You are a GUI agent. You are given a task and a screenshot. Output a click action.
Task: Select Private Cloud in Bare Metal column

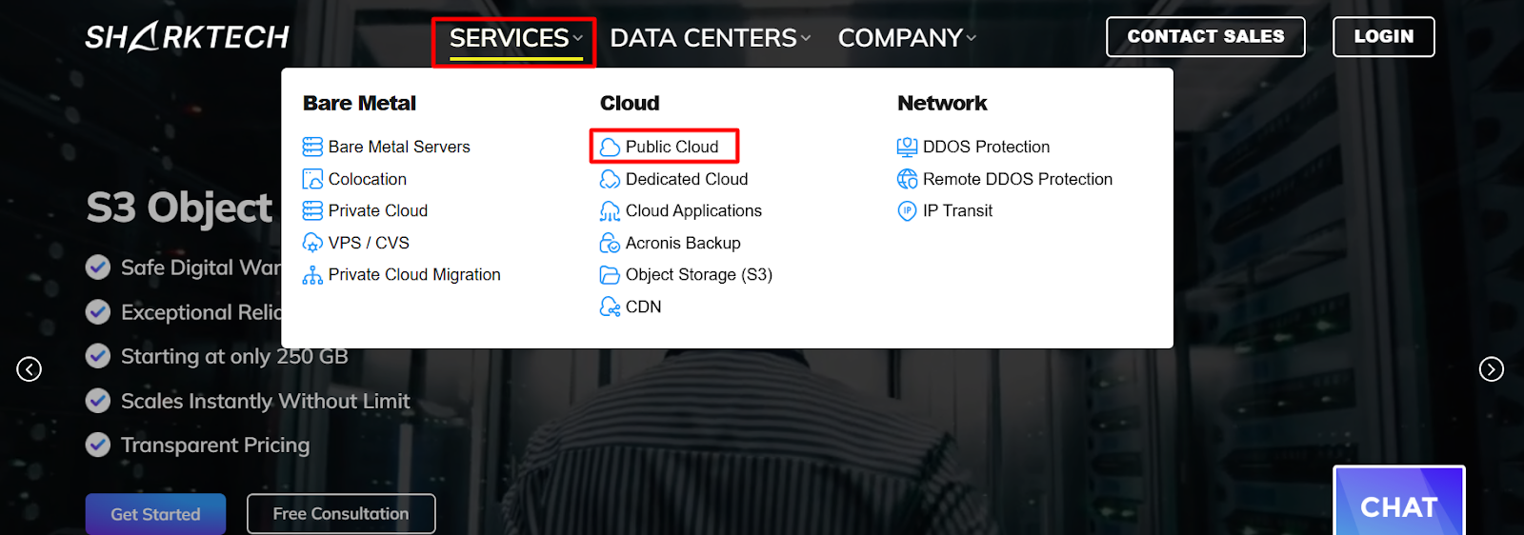coord(378,210)
